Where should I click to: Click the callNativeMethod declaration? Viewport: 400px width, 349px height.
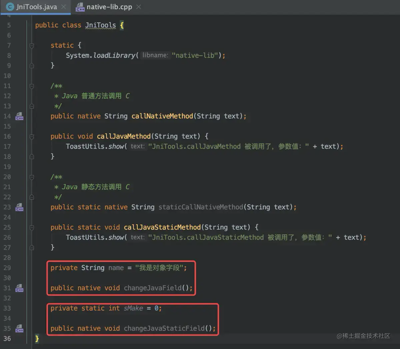(162, 116)
